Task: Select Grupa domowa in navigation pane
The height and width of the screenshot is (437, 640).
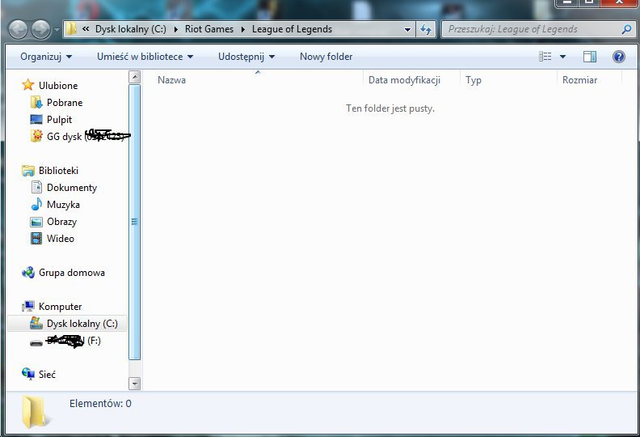Action: tap(72, 273)
